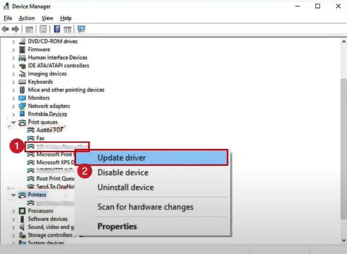The height and width of the screenshot is (254, 347).
Task: Expand the DVD/CD-ROM drives node
Action: click(14, 42)
